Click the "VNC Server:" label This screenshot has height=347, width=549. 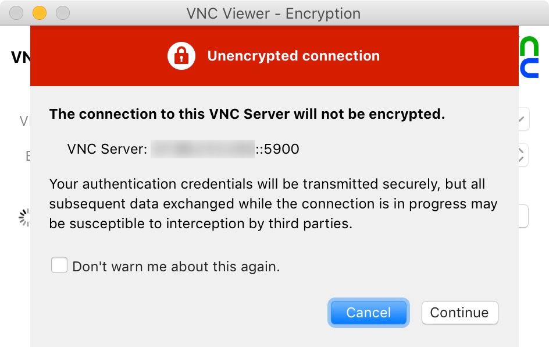click(107, 149)
